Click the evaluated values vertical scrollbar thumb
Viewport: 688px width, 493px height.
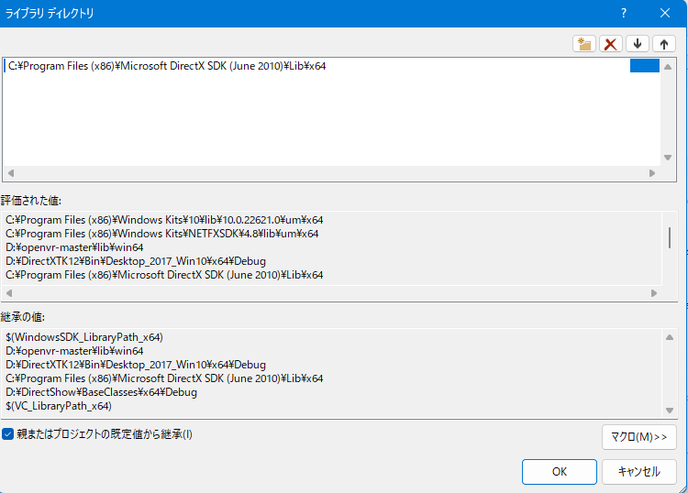pyautogui.click(x=670, y=238)
